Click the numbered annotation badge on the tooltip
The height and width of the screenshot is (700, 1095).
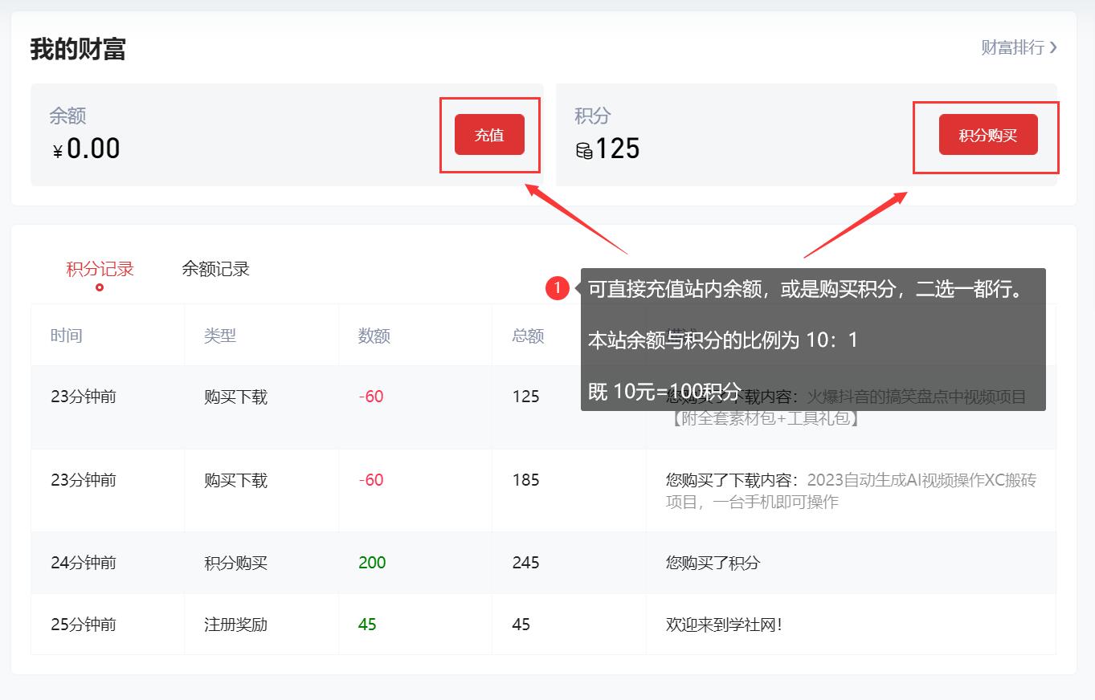pos(559,289)
